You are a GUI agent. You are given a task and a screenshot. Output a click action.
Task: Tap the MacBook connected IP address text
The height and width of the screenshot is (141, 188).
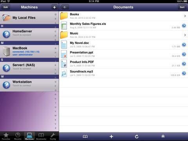26,52
